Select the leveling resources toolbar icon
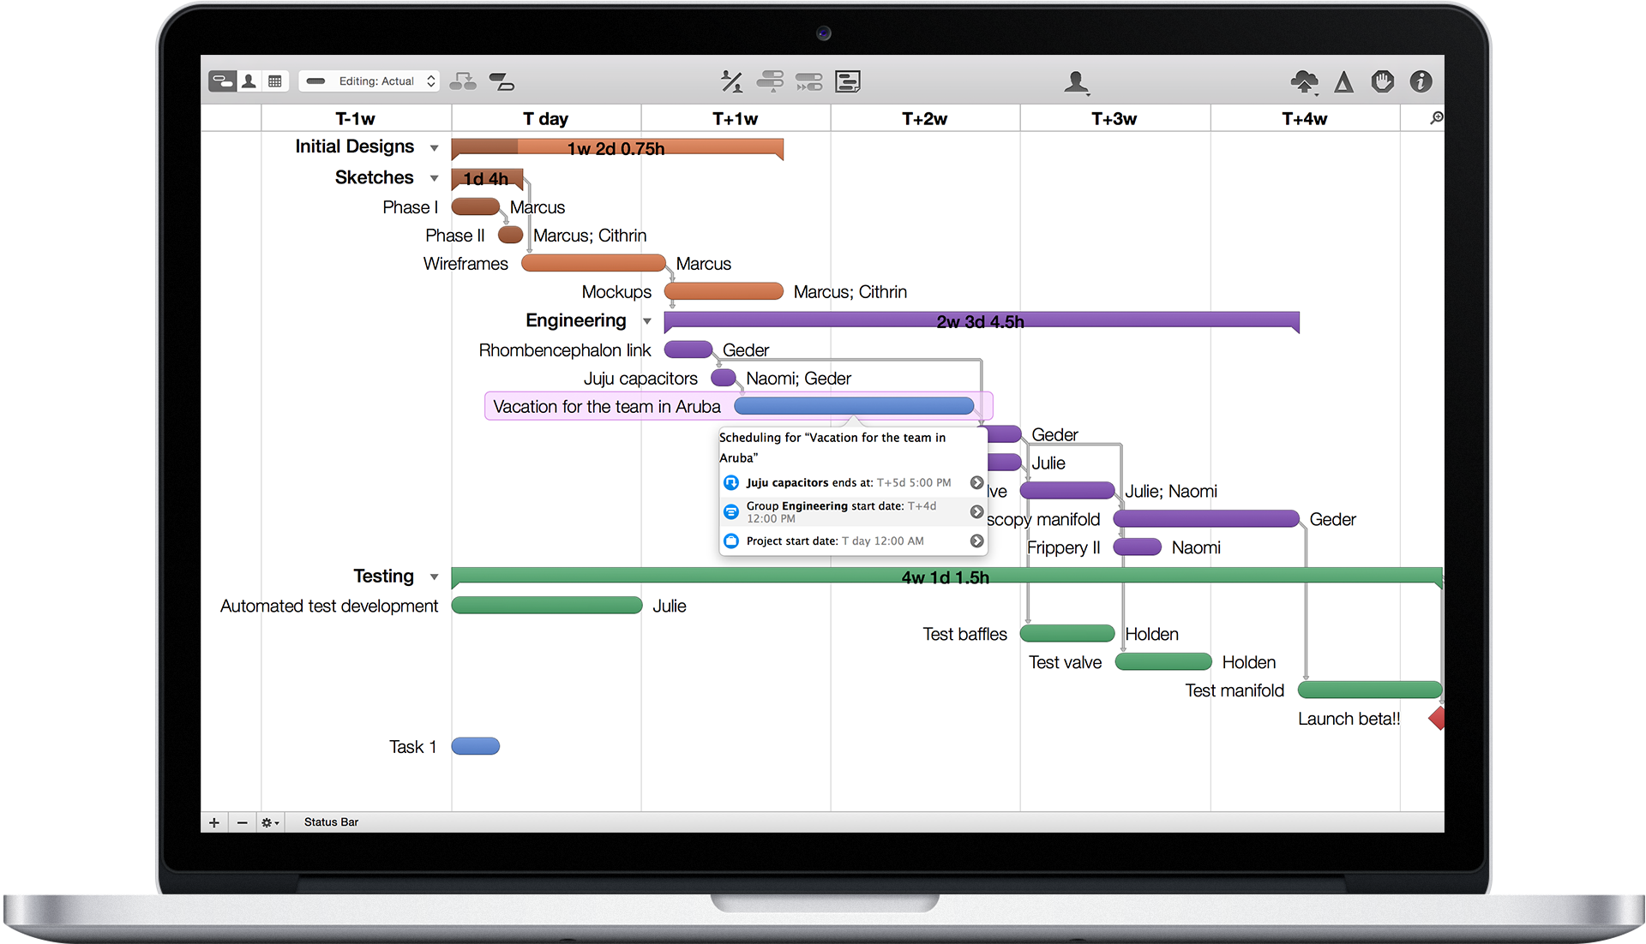The width and height of the screenshot is (1646, 944). click(771, 81)
